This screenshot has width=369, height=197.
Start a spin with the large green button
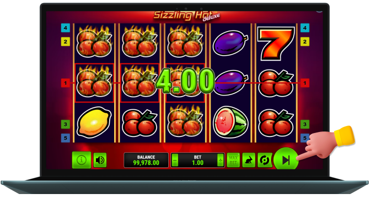[x=286, y=160]
